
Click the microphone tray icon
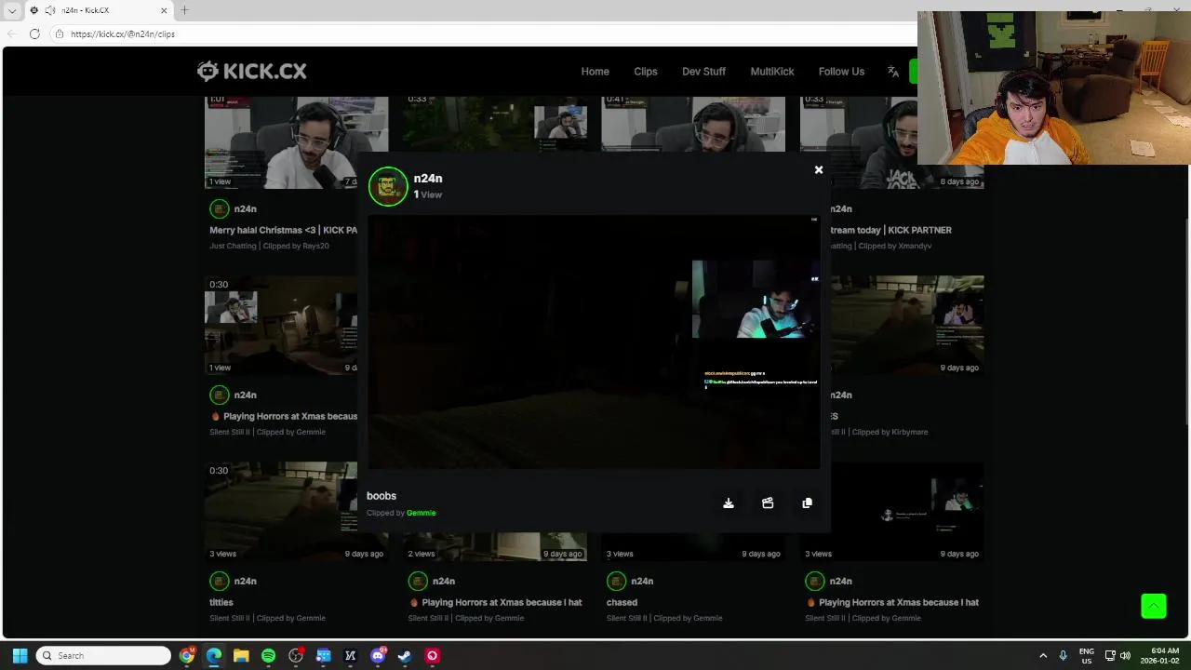(1064, 656)
